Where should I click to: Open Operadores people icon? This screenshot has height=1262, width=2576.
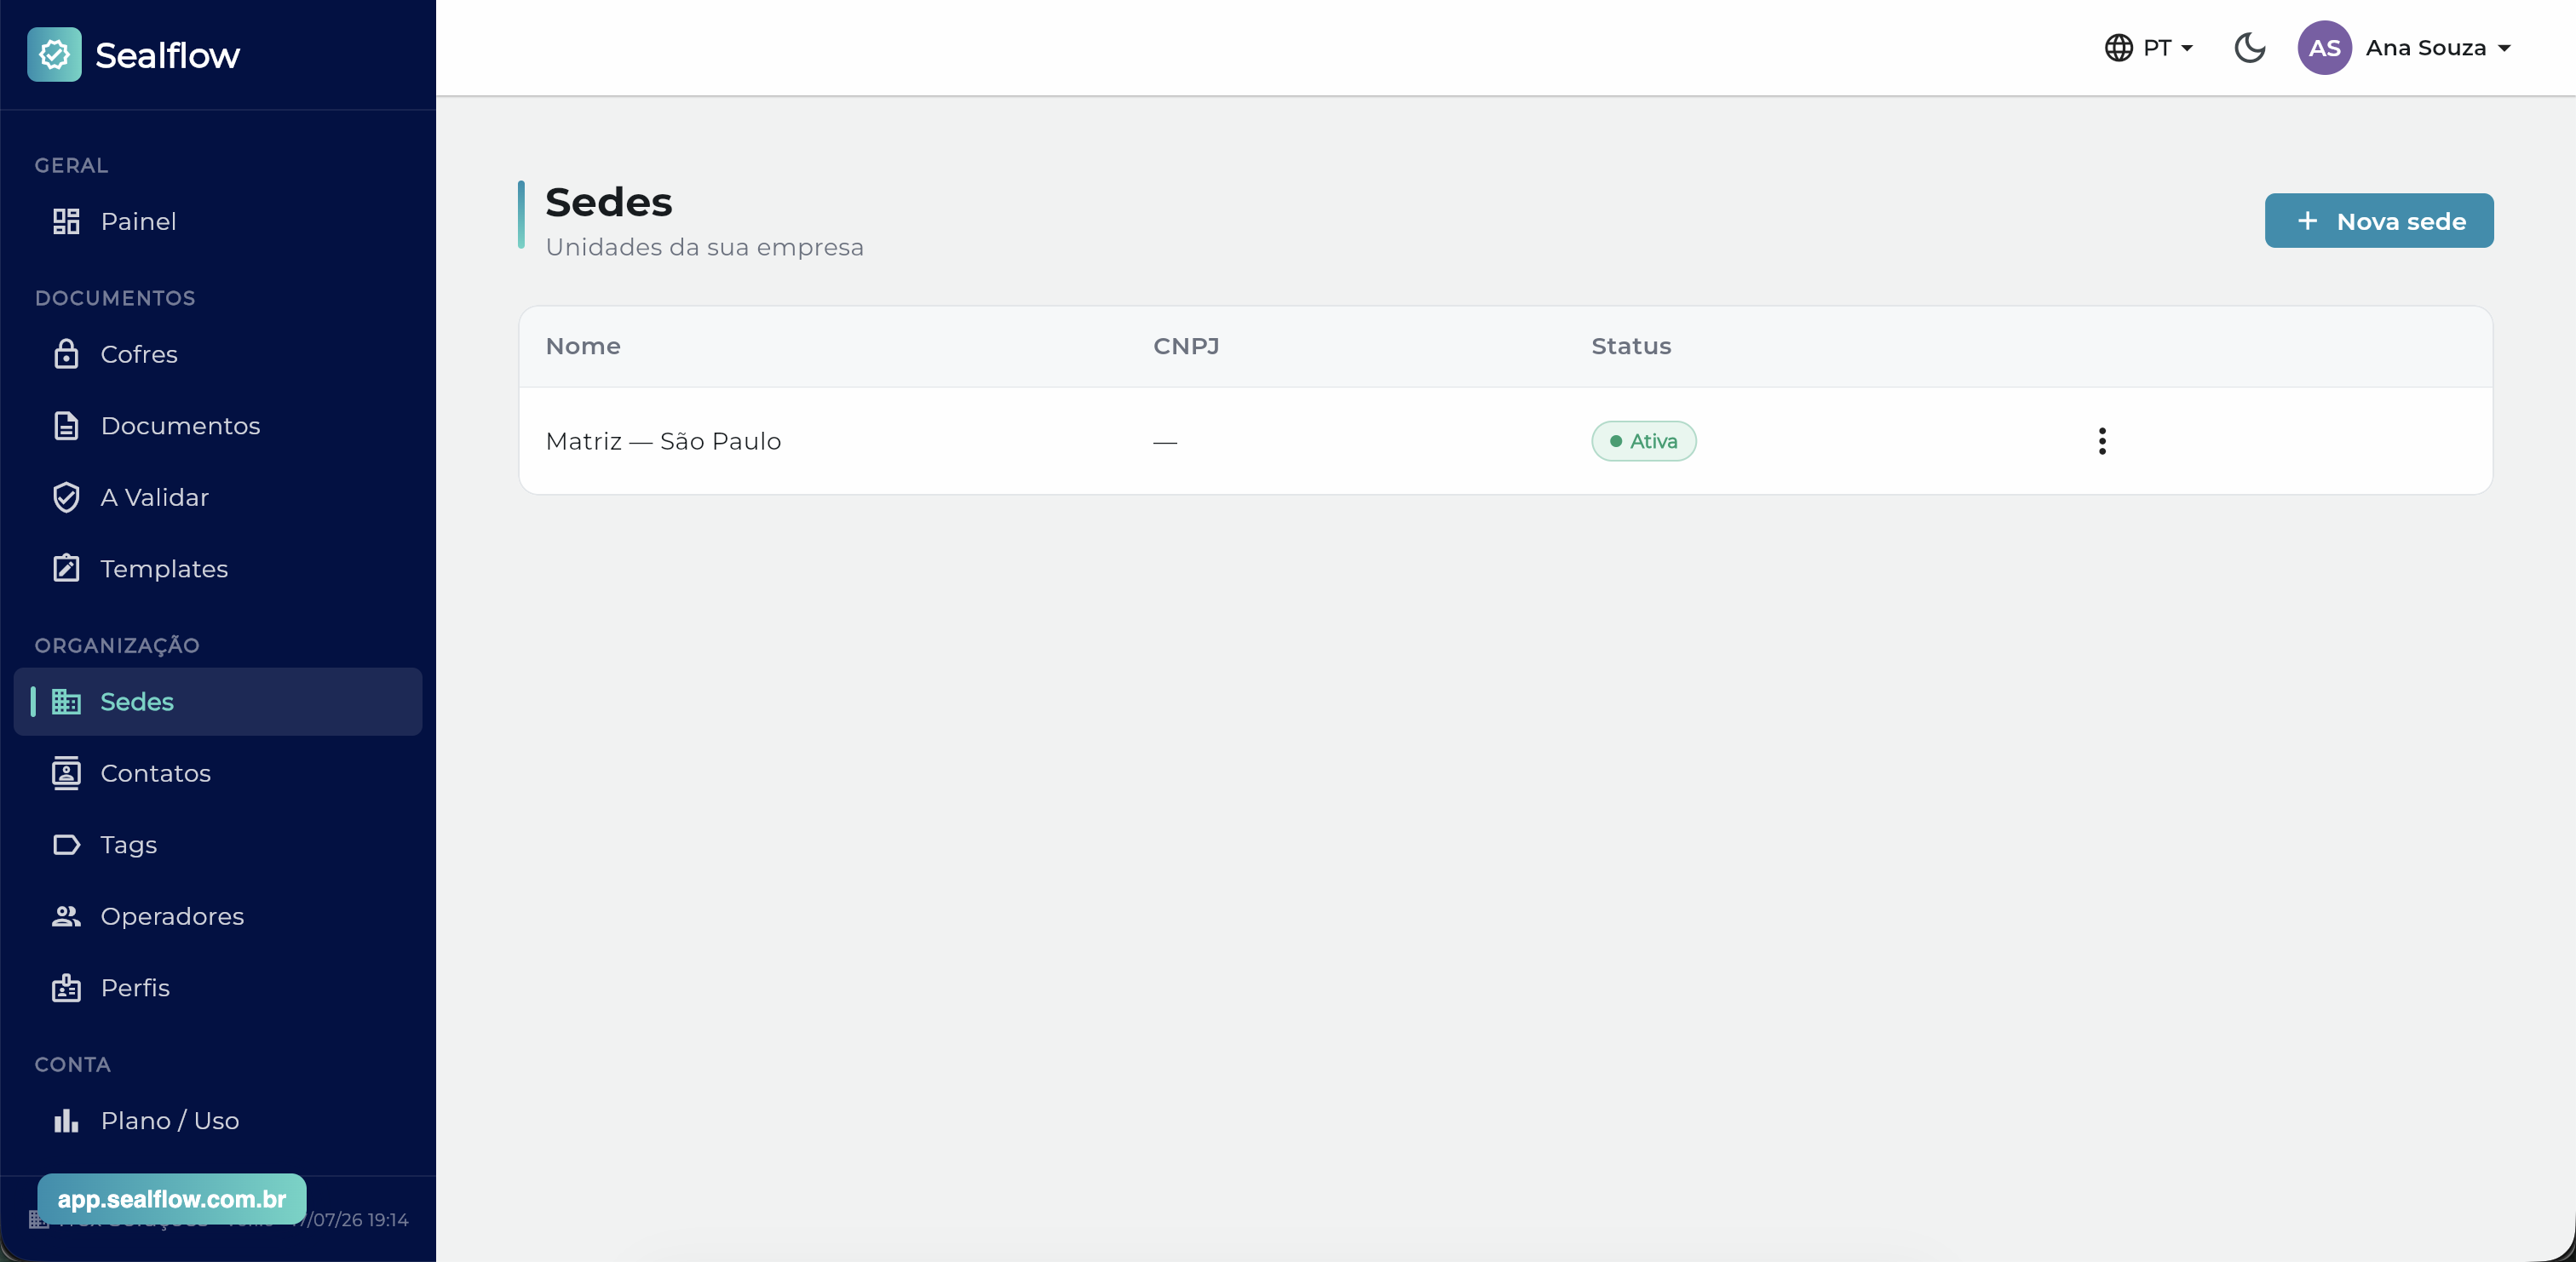tap(66, 916)
